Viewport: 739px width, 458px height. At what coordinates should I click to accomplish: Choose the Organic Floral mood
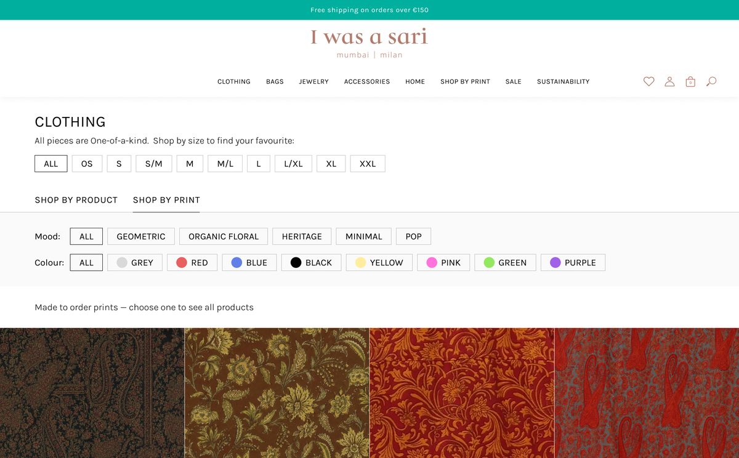point(224,236)
